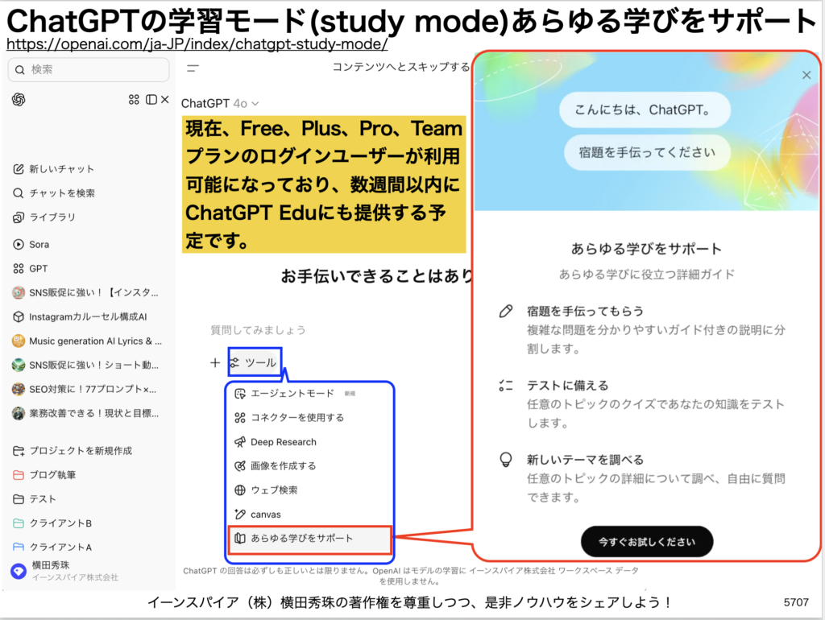The height and width of the screenshot is (620, 825).
Task: Open the GPT explore entry
Action: pyautogui.click(x=30, y=268)
